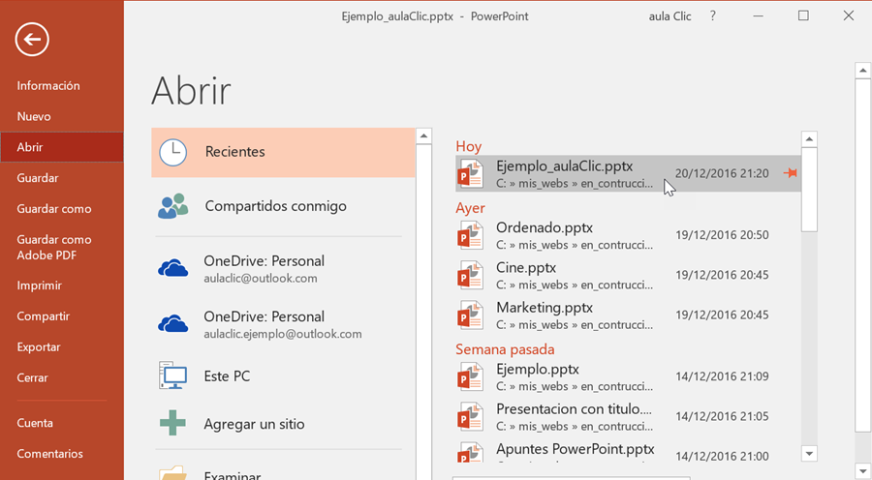The height and width of the screenshot is (480, 872).
Task: Click the date 14/12/2016 21:09
Action: coord(722,376)
